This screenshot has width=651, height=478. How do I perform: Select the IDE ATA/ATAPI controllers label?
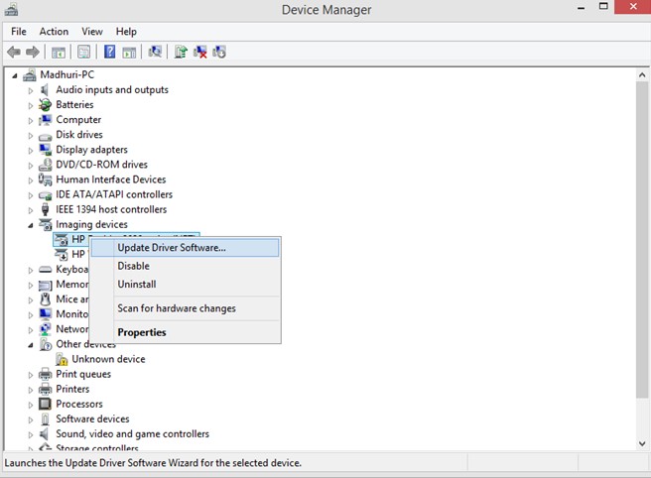[114, 194]
